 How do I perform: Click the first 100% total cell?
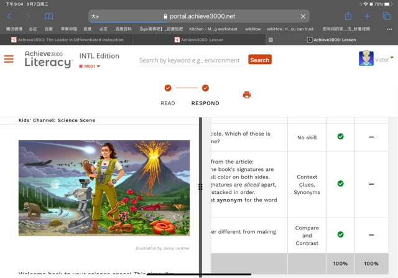(340, 264)
